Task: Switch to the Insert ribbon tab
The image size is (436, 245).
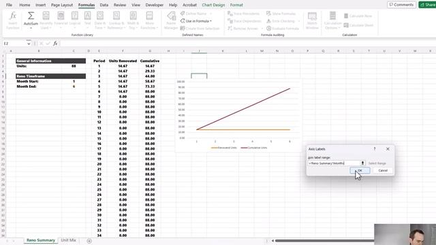Action: [41, 5]
